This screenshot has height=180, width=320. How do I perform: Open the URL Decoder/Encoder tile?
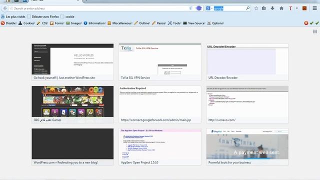coord(247,62)
